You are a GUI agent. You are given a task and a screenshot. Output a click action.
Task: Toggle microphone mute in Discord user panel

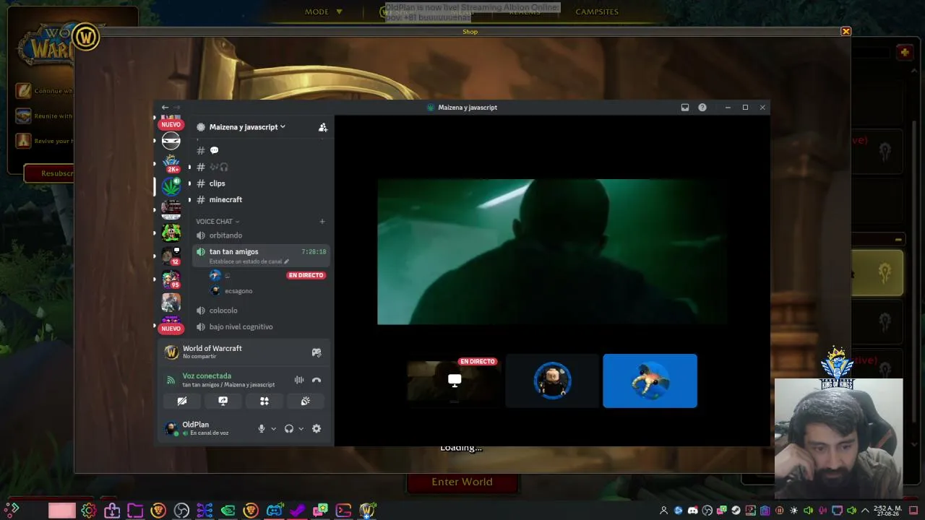tap(262, 429)
